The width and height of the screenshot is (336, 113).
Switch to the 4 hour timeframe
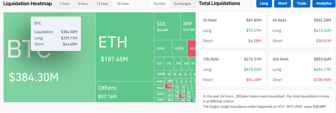83,4
